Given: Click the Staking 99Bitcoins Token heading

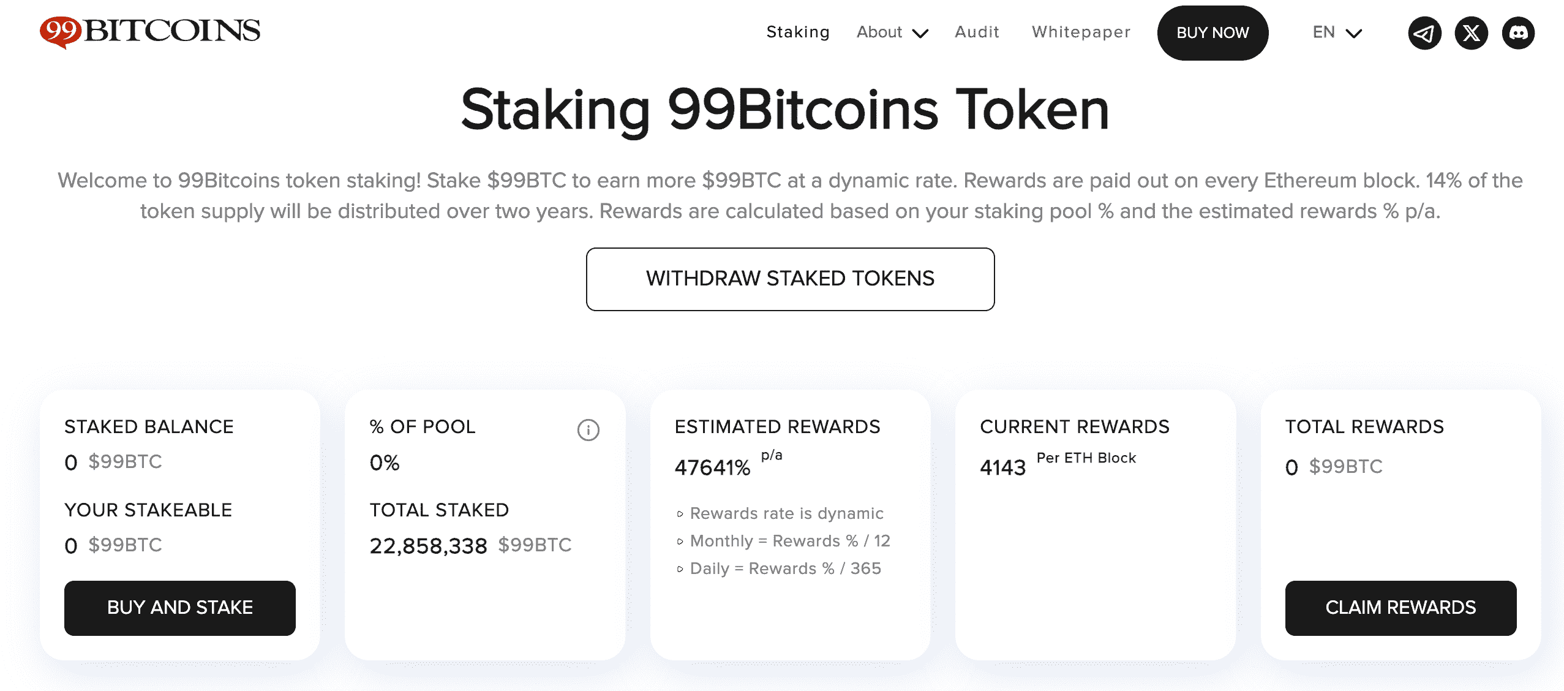Looking at the screenshot, I should 784,110.
